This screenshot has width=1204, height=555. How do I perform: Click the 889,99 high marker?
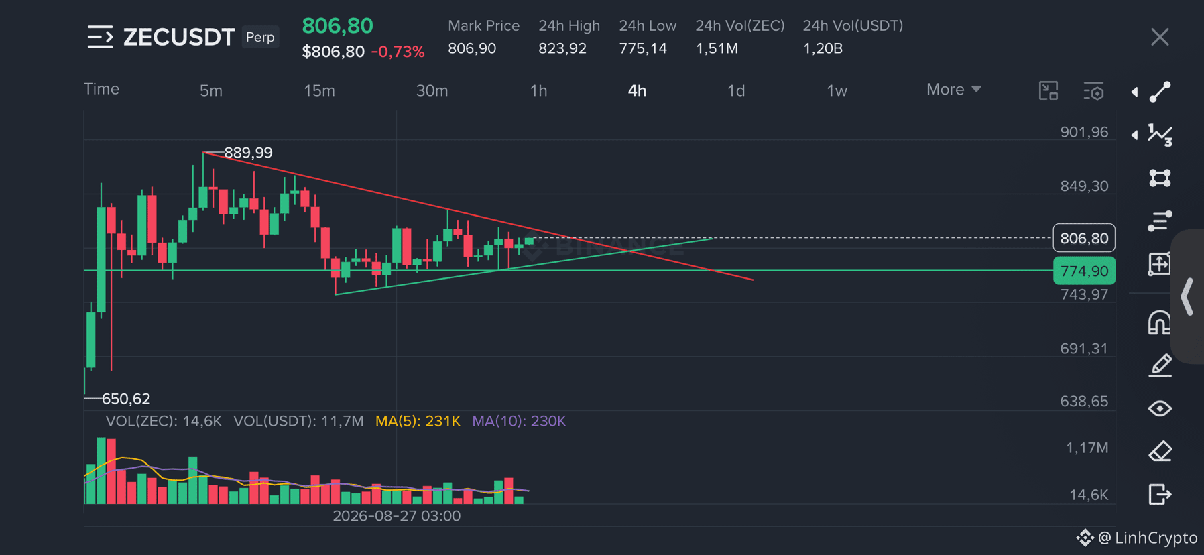[248, 153]
